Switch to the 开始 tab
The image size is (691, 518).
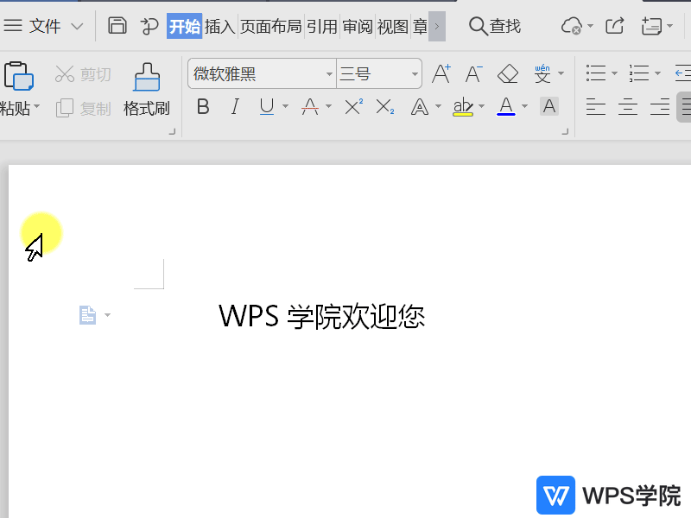tap(184, 27)
